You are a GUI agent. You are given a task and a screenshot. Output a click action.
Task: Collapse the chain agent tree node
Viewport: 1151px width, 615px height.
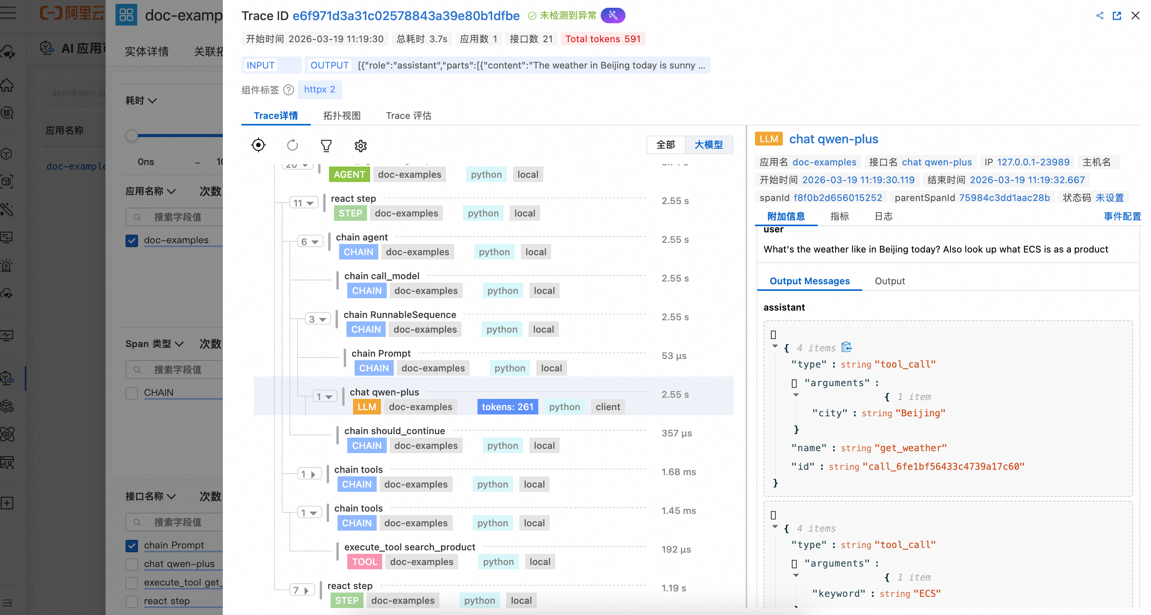[x=310, y=242]
